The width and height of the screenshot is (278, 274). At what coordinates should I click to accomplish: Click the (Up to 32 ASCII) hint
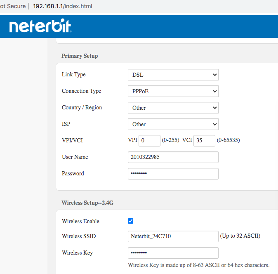(x=240, y=236)
